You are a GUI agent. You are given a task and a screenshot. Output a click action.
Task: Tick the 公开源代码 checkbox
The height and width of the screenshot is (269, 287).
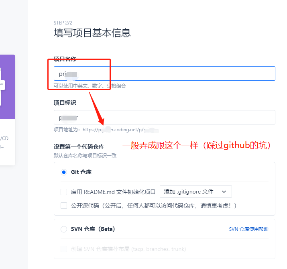coord(64,206)
